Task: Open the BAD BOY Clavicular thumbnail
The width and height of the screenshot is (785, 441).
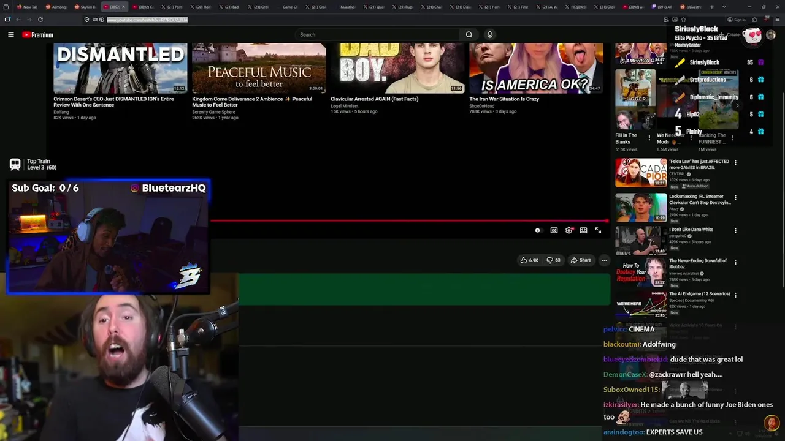Action: pos(397,68)
